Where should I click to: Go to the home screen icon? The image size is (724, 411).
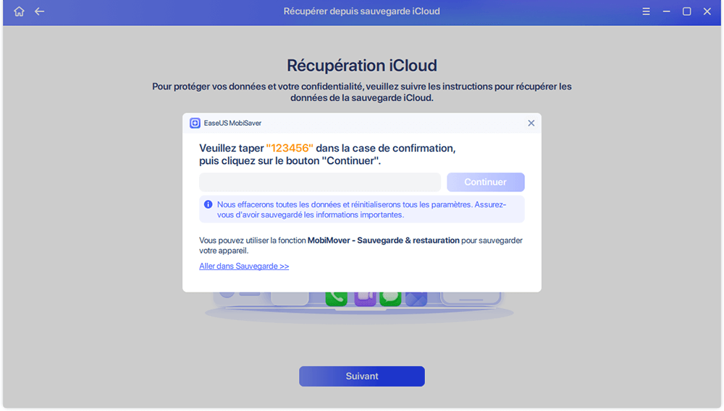pos(19,12)
